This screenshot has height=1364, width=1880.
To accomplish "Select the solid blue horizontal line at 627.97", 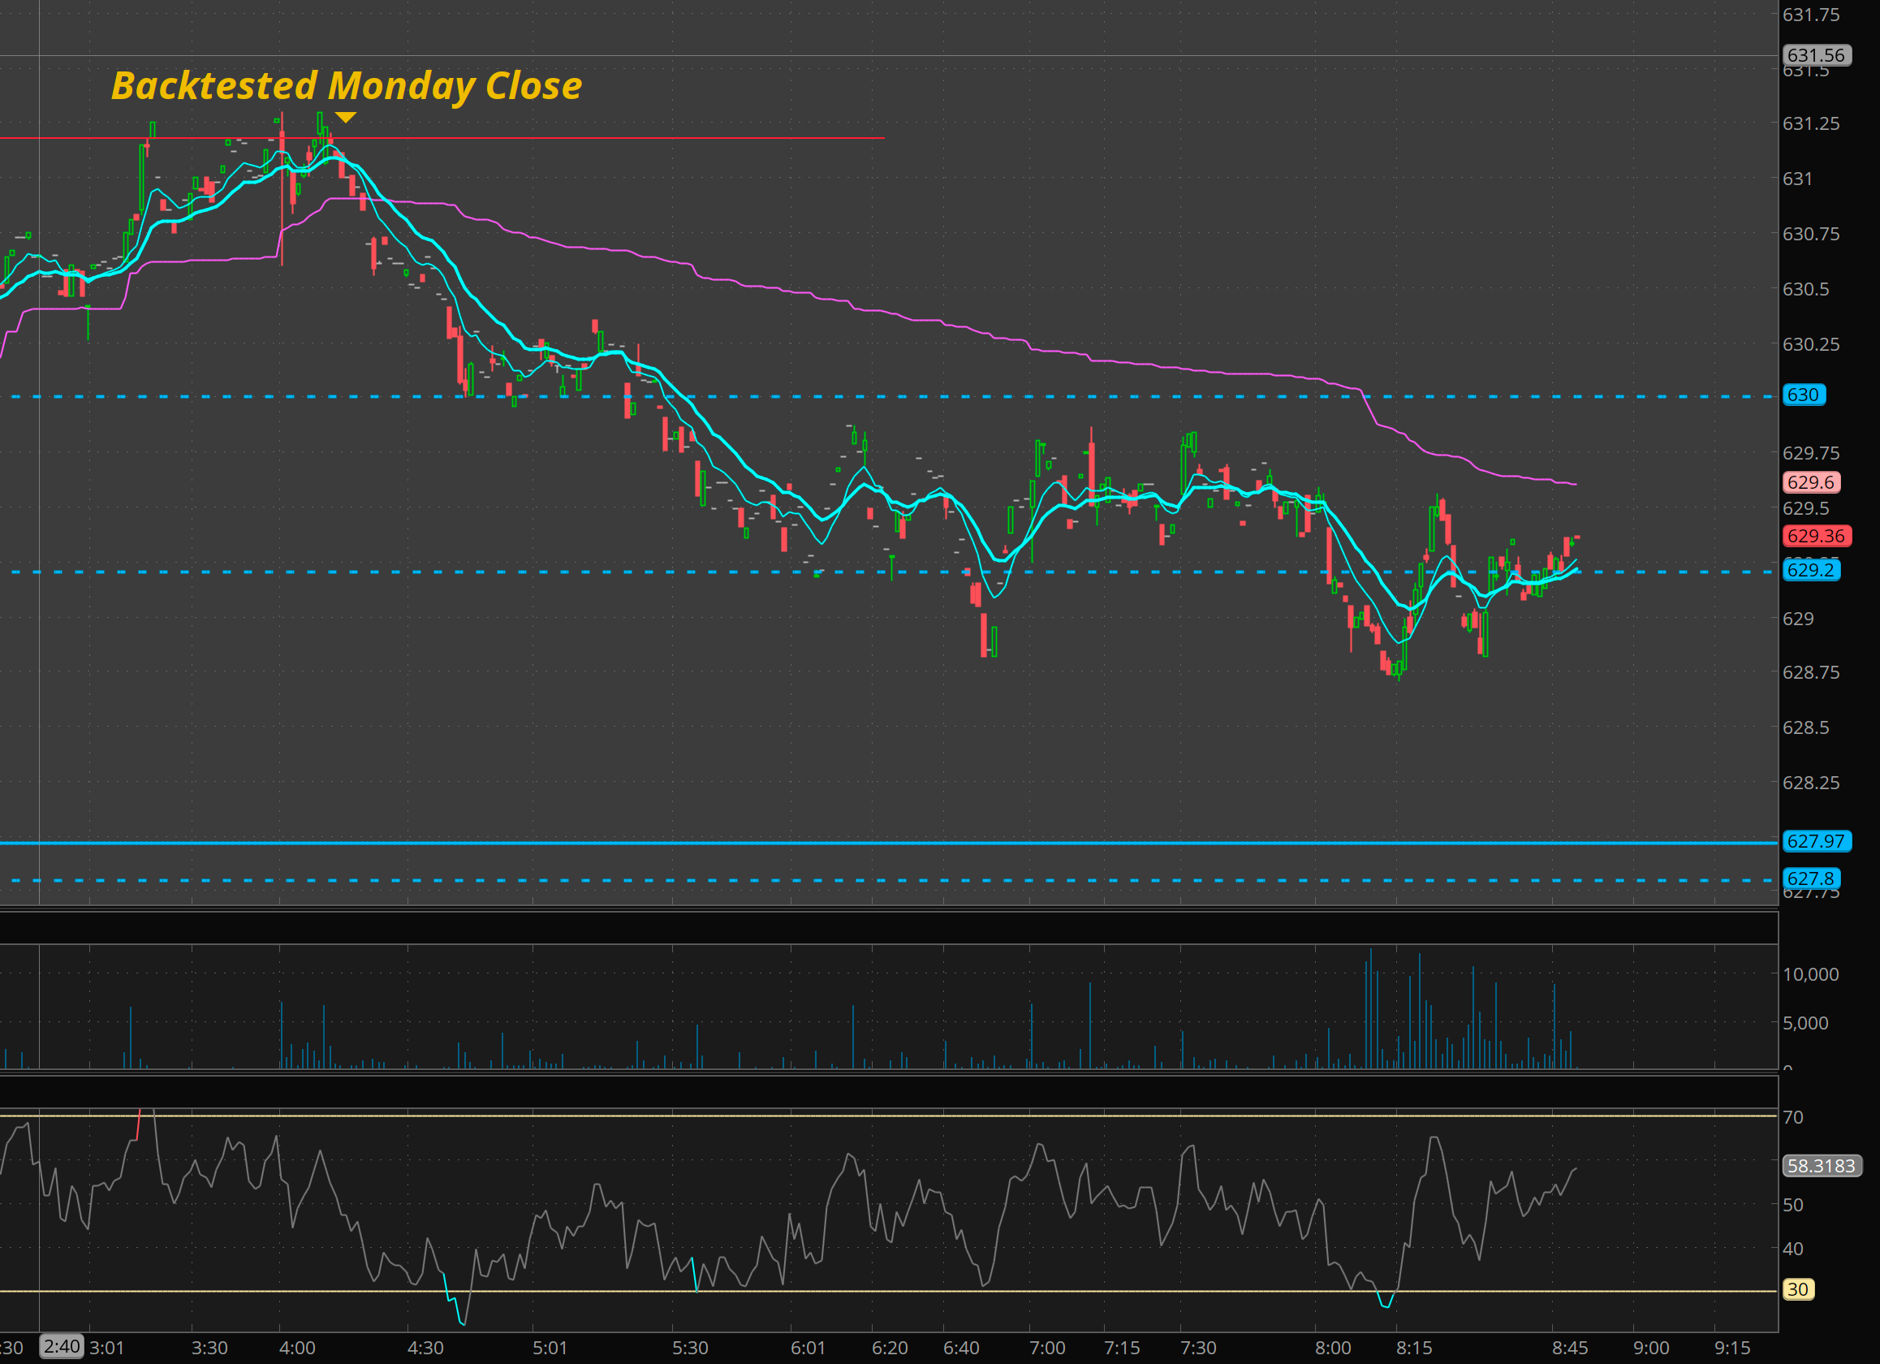I will (829, 843).
